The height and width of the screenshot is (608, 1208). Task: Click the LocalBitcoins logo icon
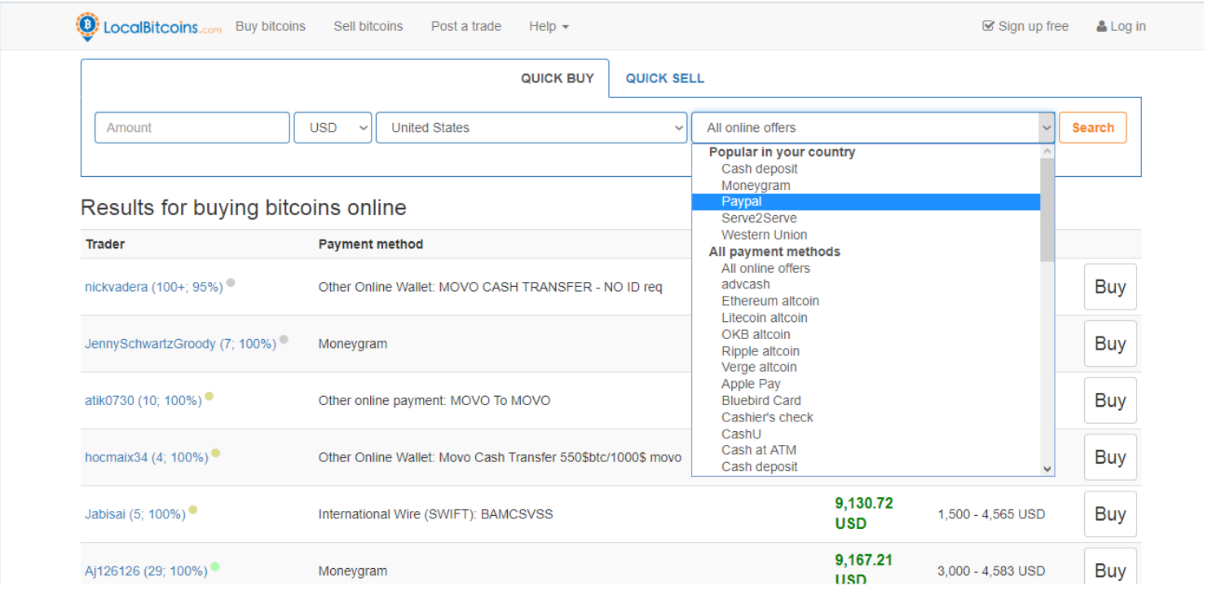pos(86,26)
